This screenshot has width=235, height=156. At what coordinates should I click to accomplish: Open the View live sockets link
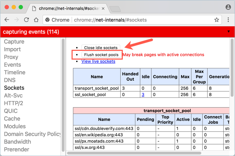[x=98, y=61]
